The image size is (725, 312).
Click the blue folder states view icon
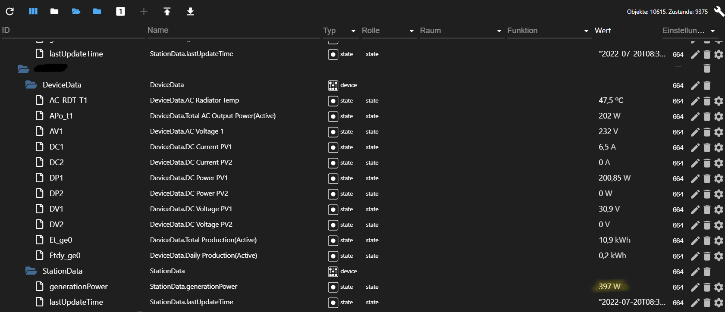coord(97,11)
